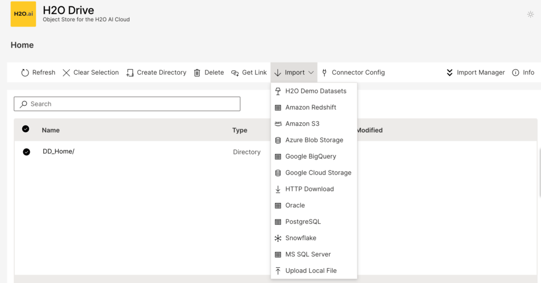Choose Upload Local File option
The height and width of the screenshot is (283, 541).
[314, 270]
